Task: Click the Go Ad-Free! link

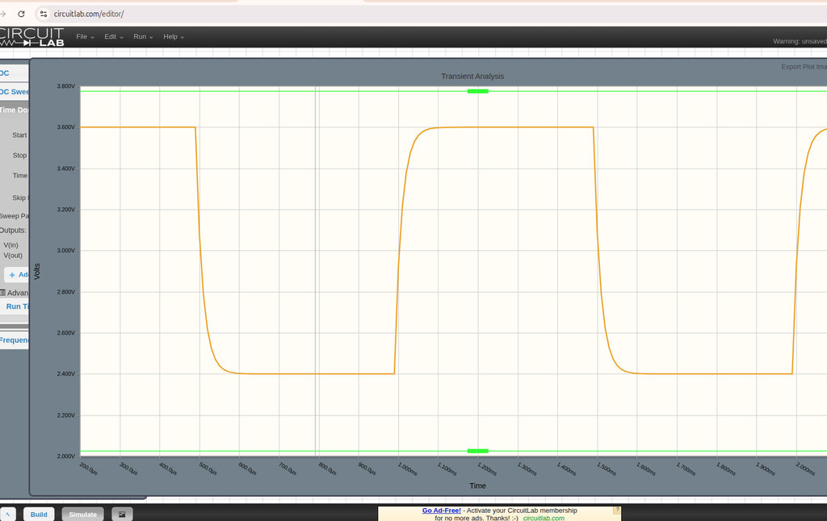Action: pos(441,511)
